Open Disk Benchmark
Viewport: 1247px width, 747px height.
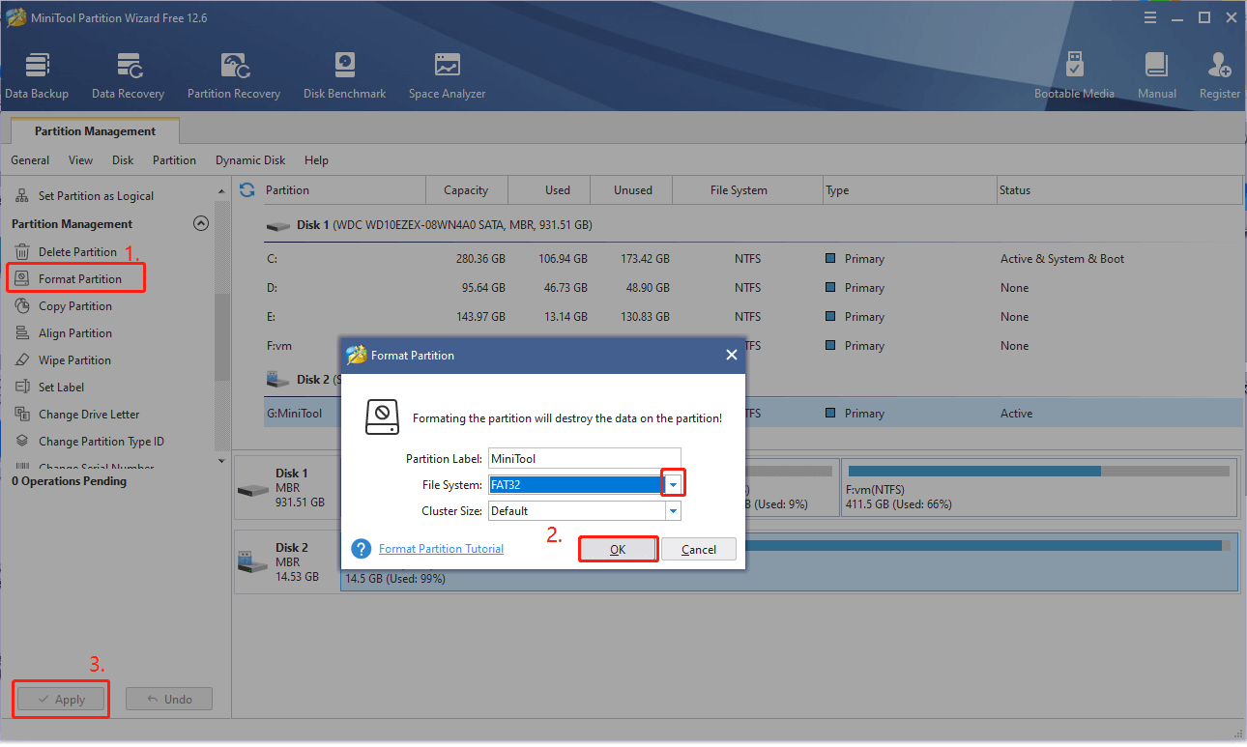click(x=344, y=75)
